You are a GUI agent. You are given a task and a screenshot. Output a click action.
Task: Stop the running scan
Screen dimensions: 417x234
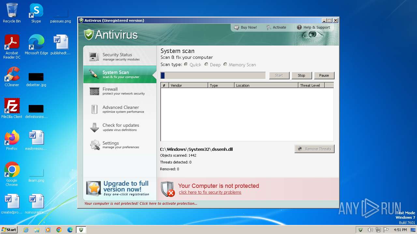pyautogui.click(x=301, y=75)
